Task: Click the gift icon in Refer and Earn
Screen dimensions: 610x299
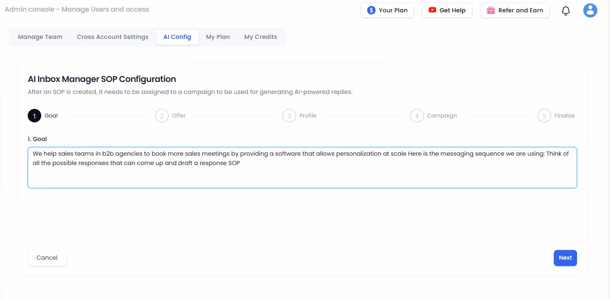Action: coord(491,10)
